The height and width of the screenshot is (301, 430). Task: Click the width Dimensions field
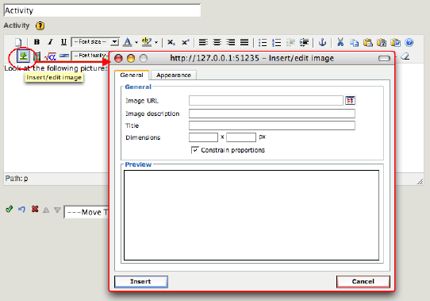203,137
